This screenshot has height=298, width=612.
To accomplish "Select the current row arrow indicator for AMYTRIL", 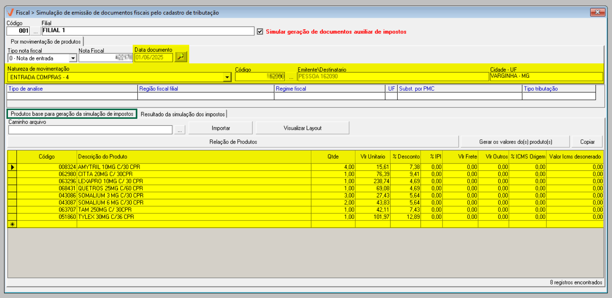I will pos(12,167).
